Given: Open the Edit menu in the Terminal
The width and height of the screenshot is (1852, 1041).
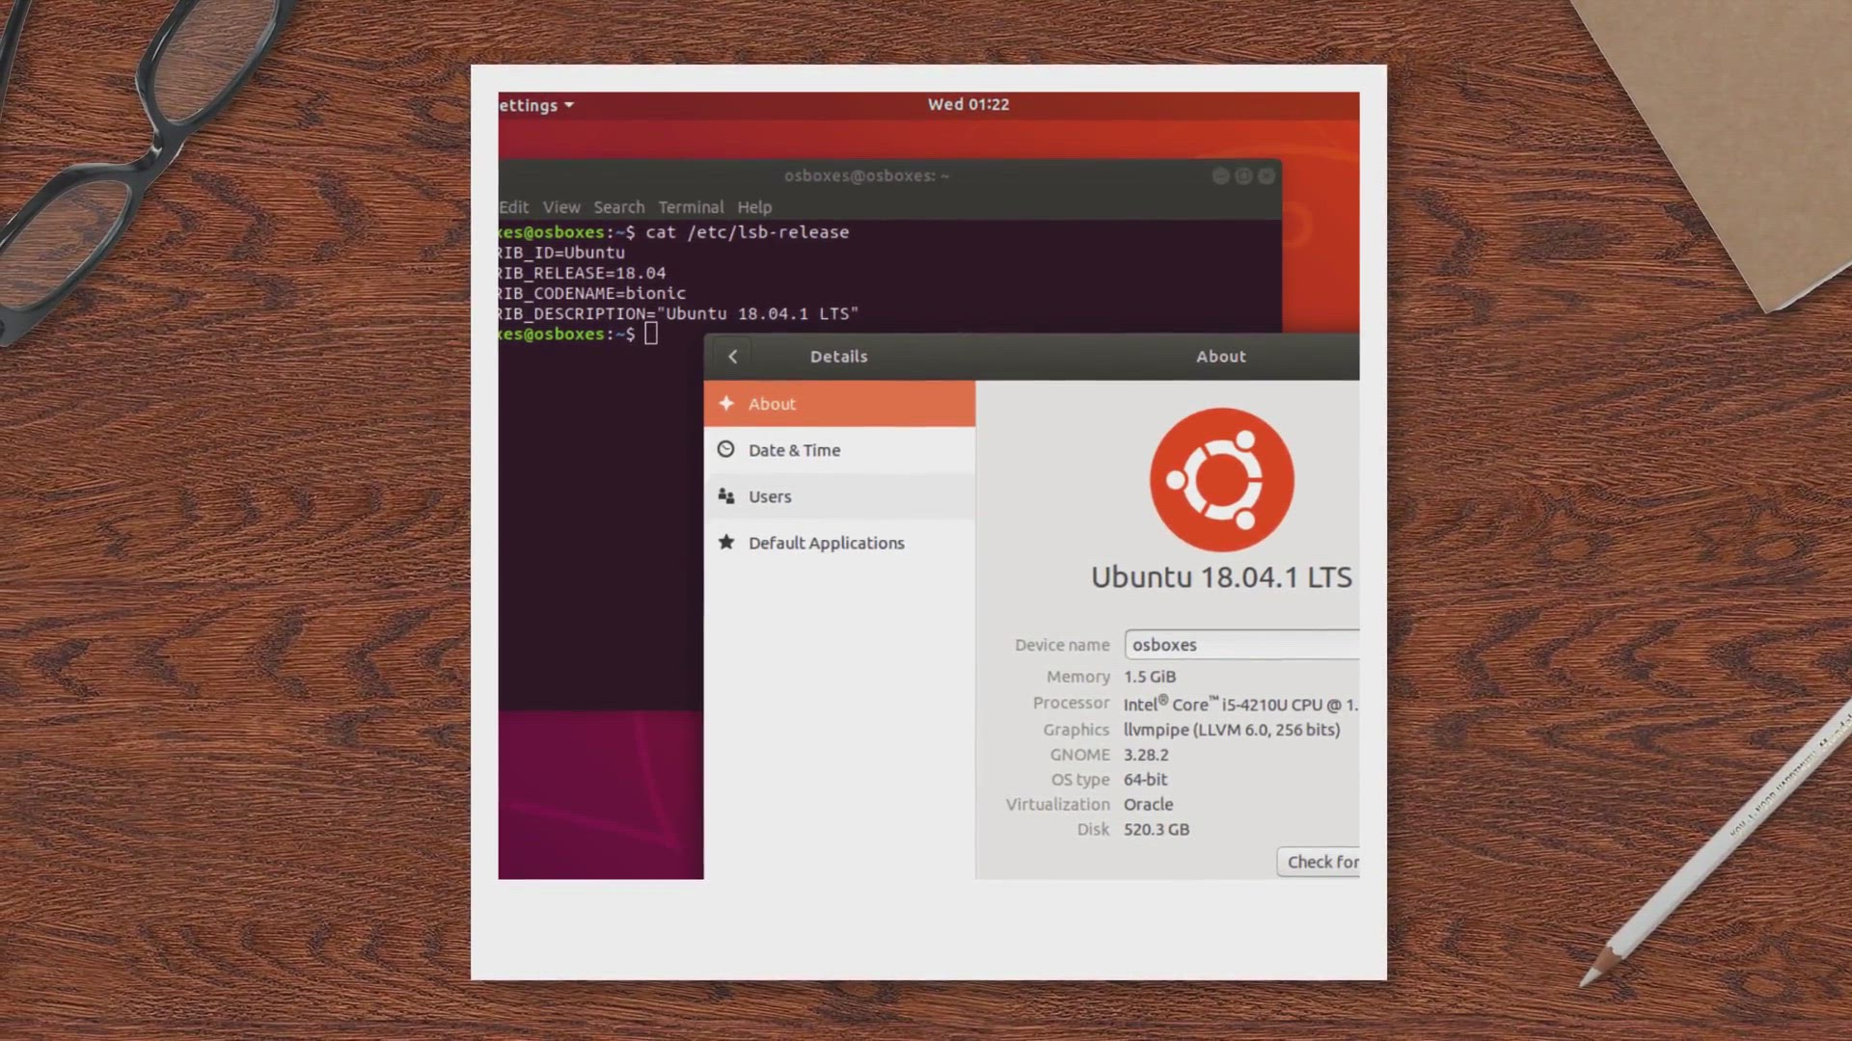Looking at the screenshot, I should pyautogui.click(x=514, y=207).
